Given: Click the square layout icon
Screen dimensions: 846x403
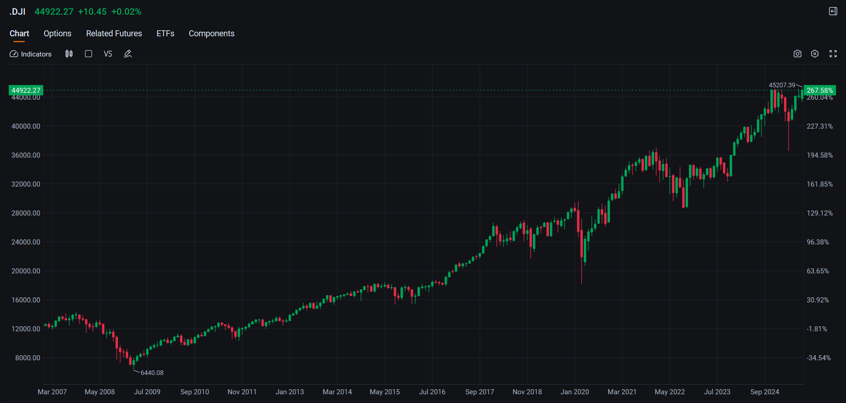Looking at the screenshot, I should 89,54.
